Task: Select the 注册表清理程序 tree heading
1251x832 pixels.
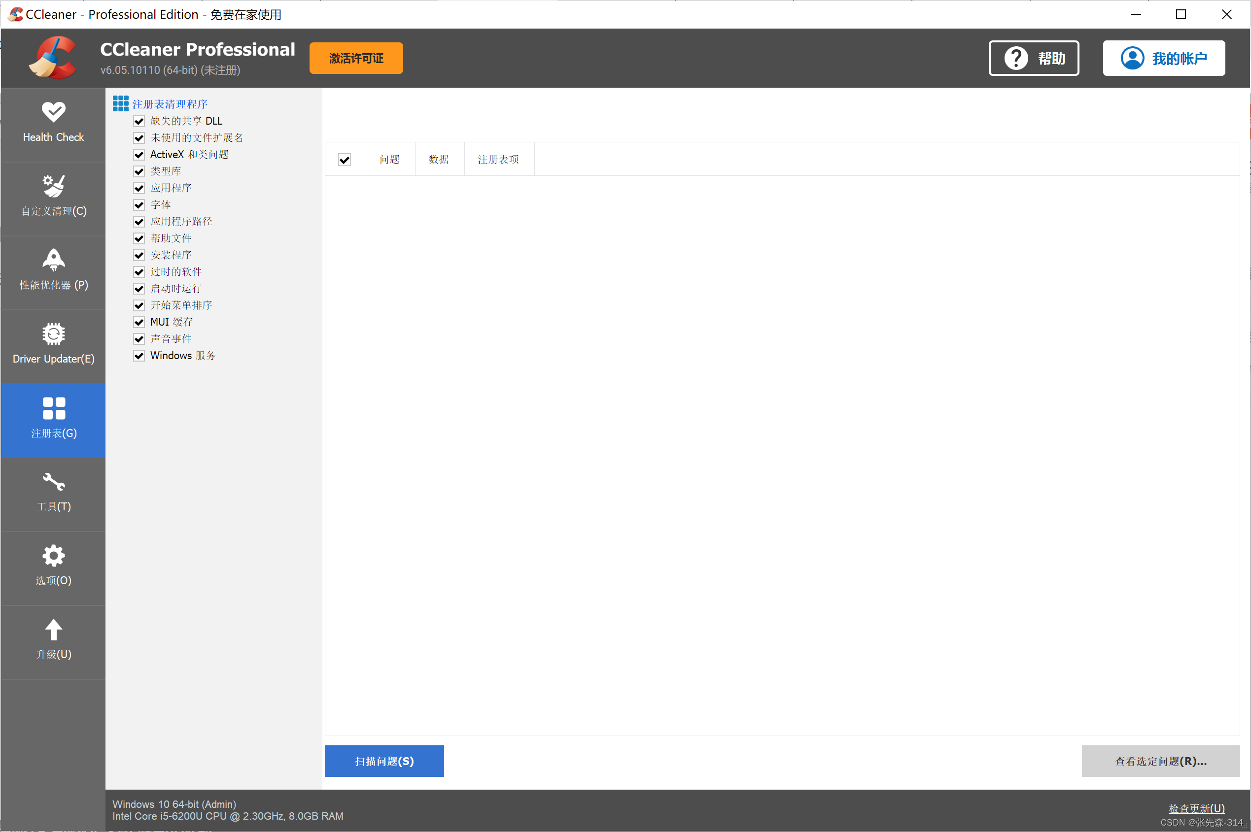Action: click(170, 104)
